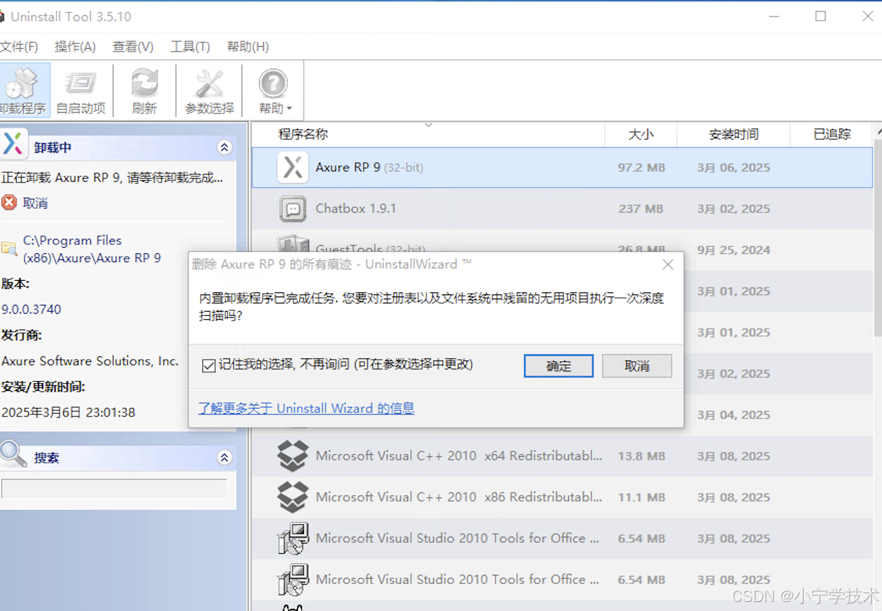Click the sort arrow above 程序名称 column

pos(428,125)
